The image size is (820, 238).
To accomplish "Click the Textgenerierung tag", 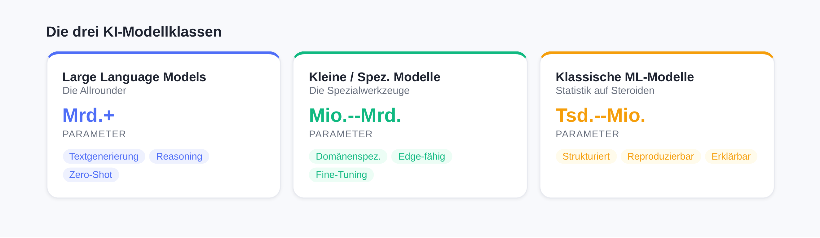I will 104,156.
